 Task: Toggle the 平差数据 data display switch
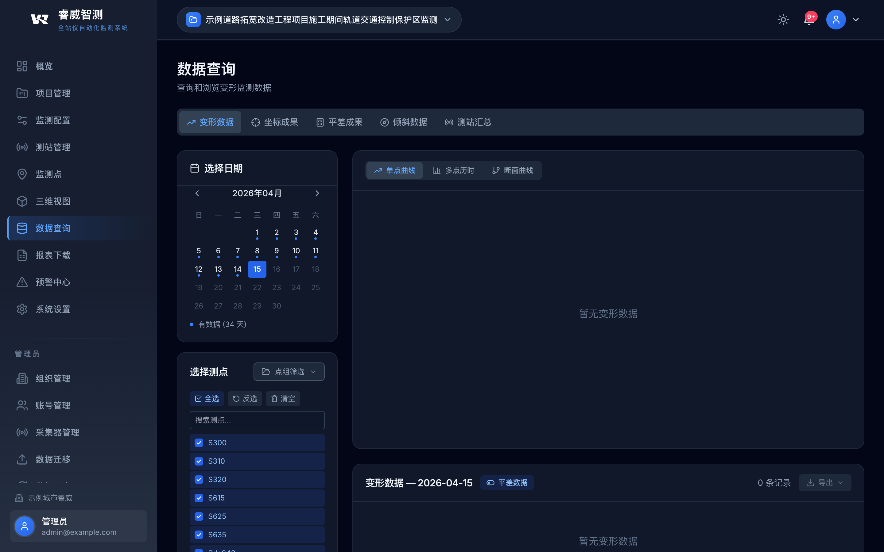tap(507, 482)
